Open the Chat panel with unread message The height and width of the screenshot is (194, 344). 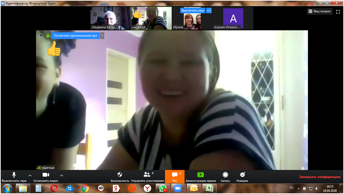[x=174, y=175]
